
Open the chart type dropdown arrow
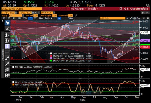click(x=64, y=18)
